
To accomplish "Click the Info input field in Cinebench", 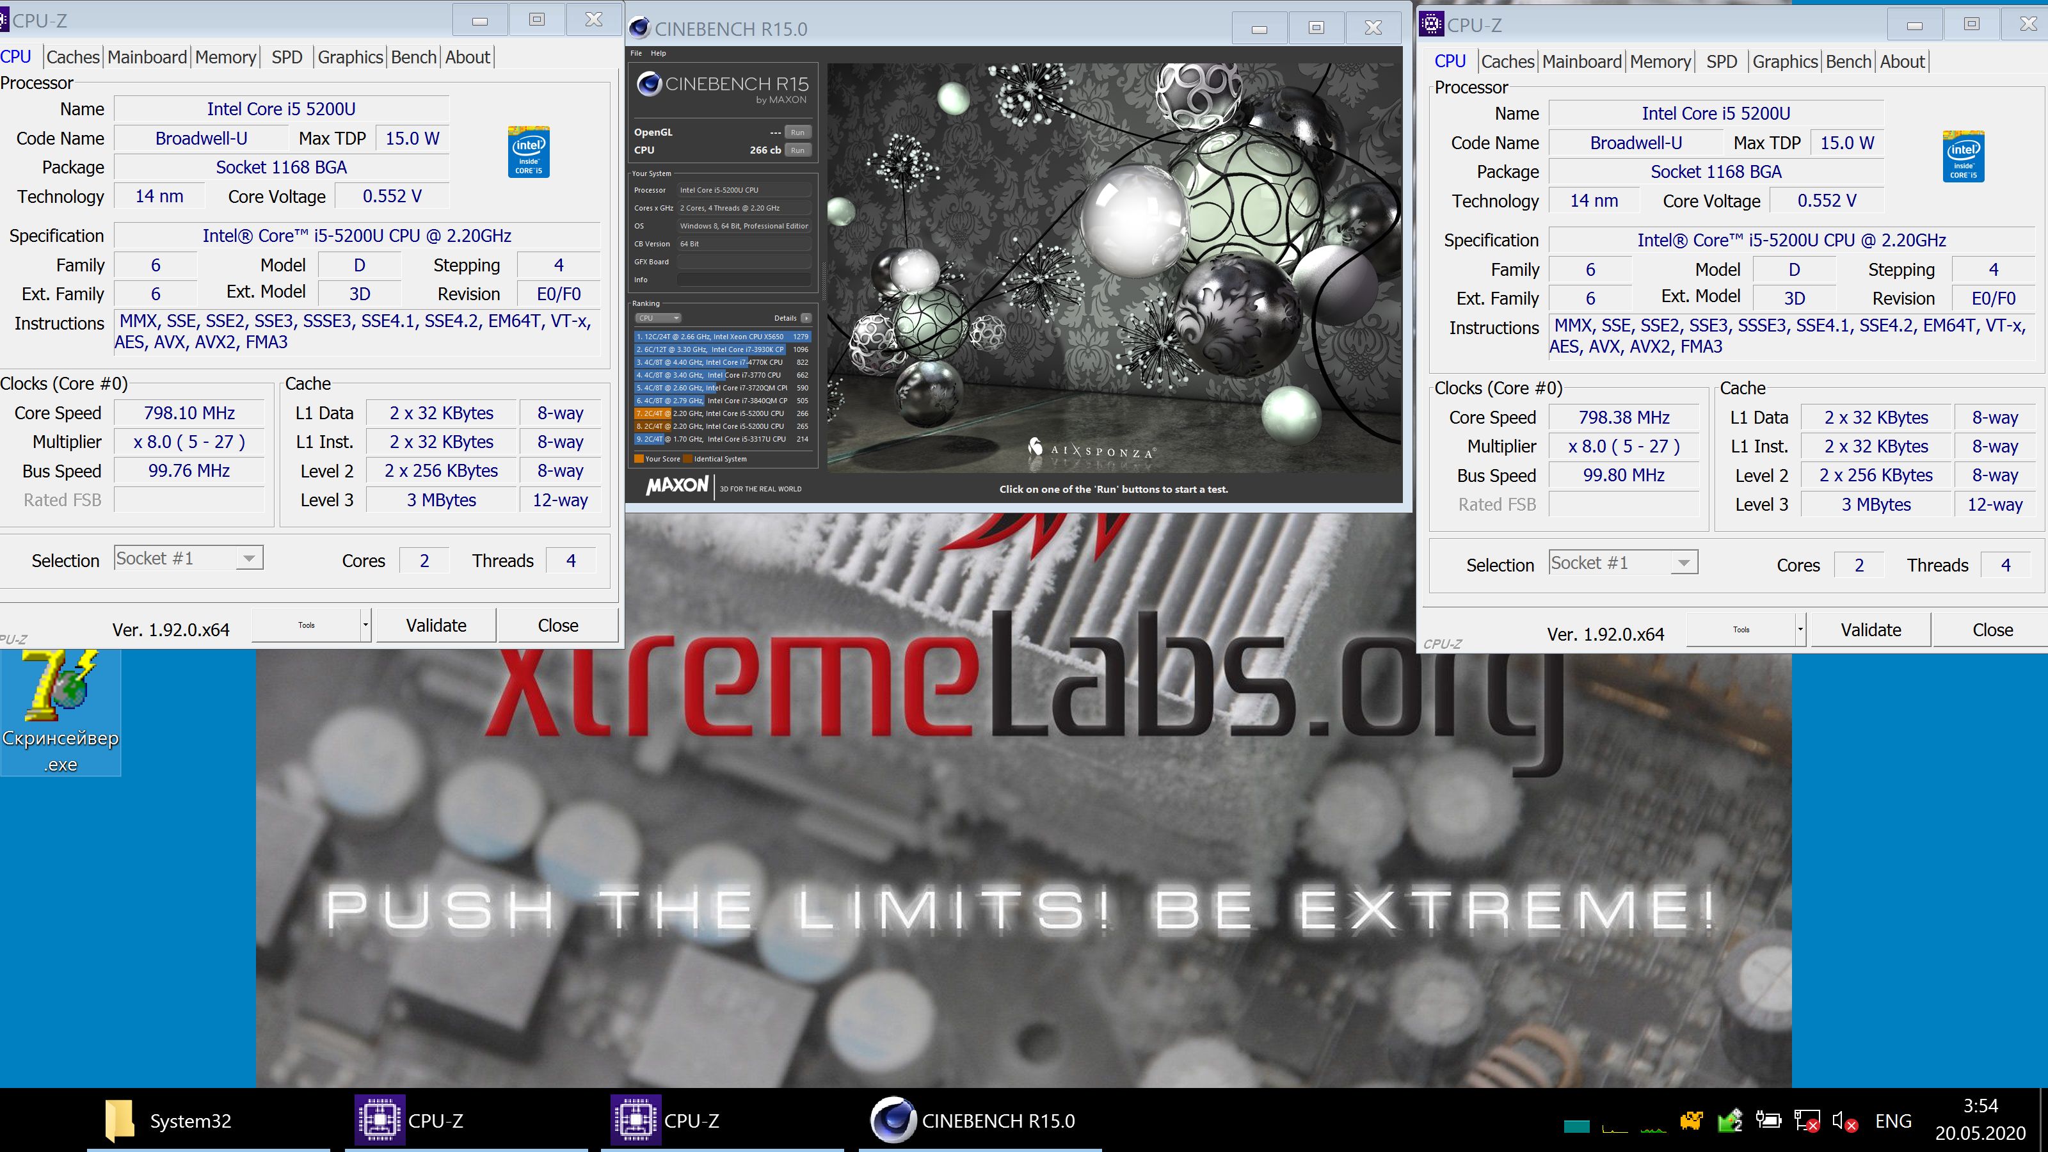I will point(744,280).
